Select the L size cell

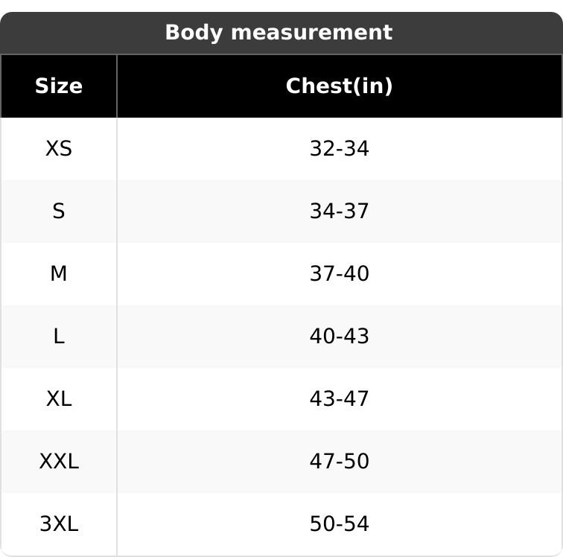[x=59, y=337]
